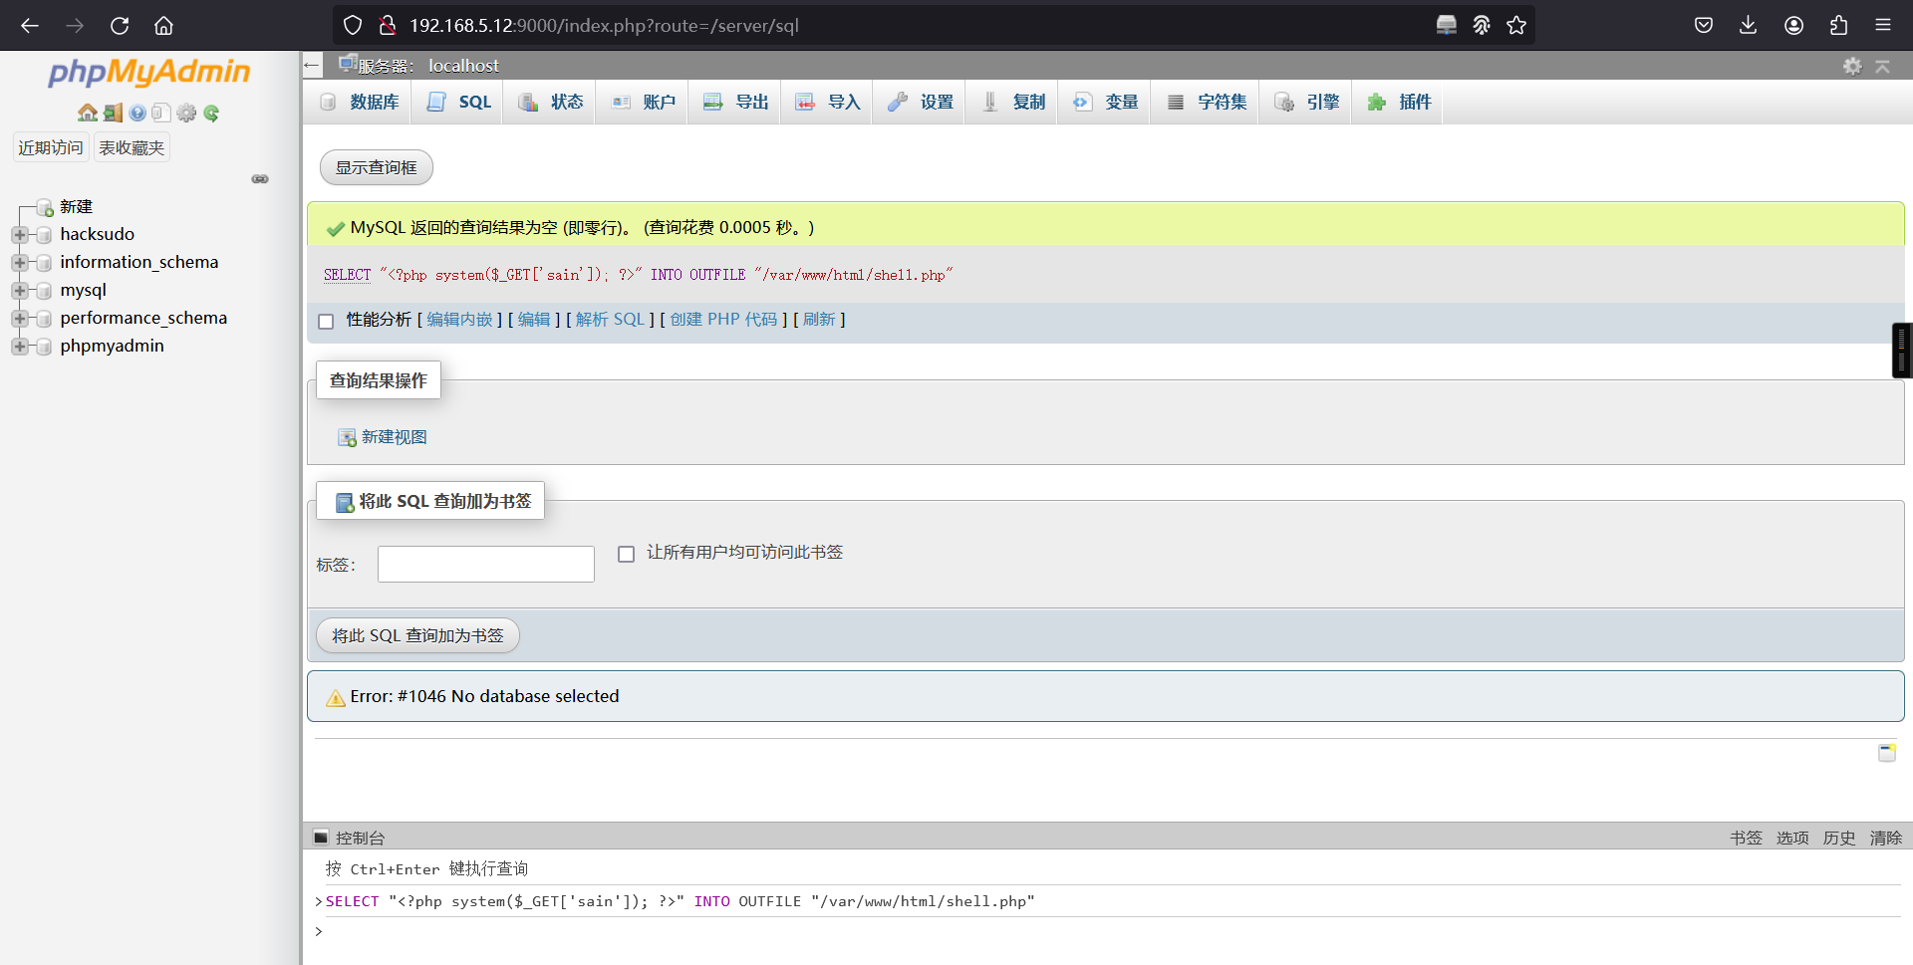Go to browser home page

point(163,25)
